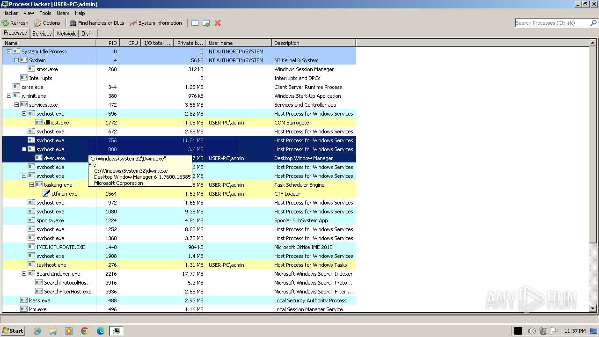Switch to the Services tab
This screenshot has width=599, height=337.
click(x=42, y=34)
